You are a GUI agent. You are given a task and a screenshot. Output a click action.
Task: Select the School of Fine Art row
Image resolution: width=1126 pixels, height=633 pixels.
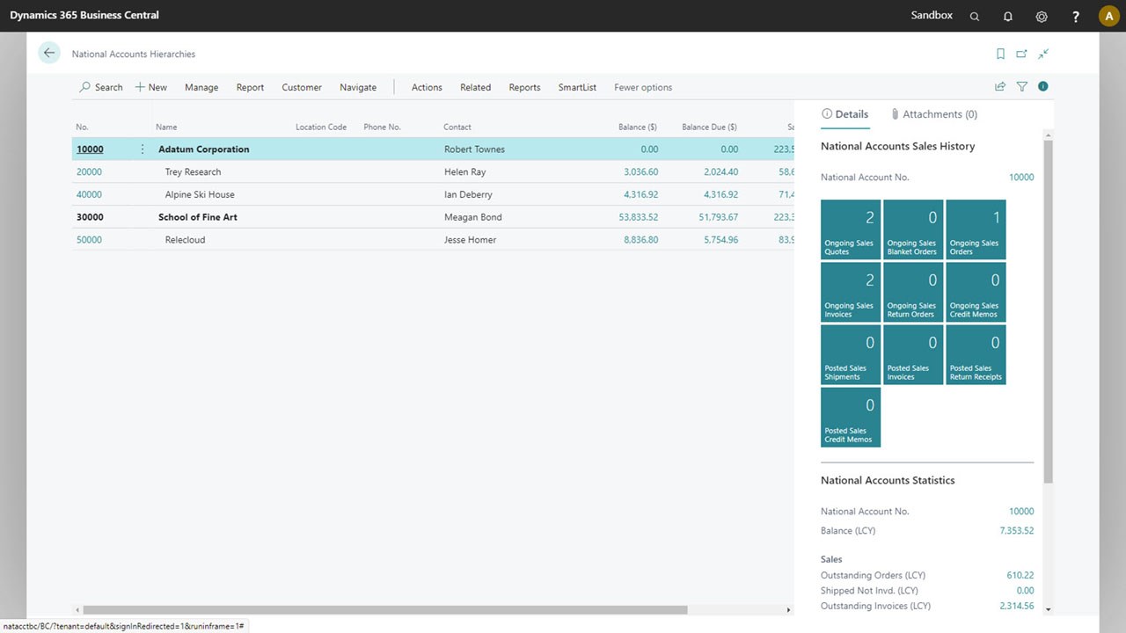433,217
